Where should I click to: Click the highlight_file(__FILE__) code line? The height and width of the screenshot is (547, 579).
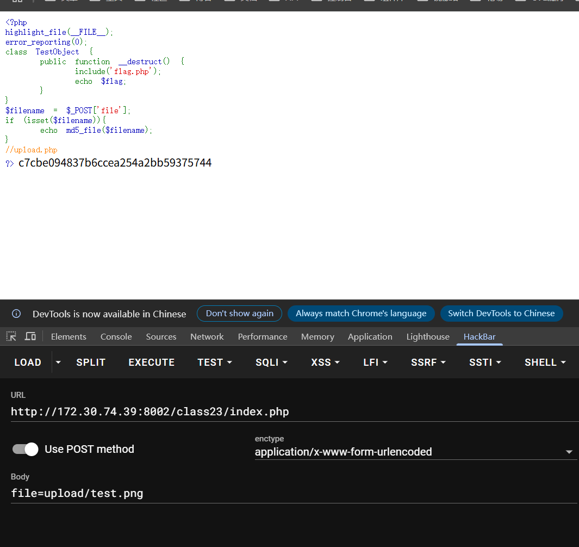(59, 32)
